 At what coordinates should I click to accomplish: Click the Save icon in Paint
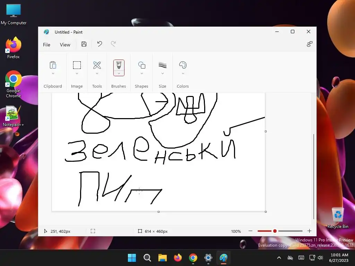[x=84, y=44]
